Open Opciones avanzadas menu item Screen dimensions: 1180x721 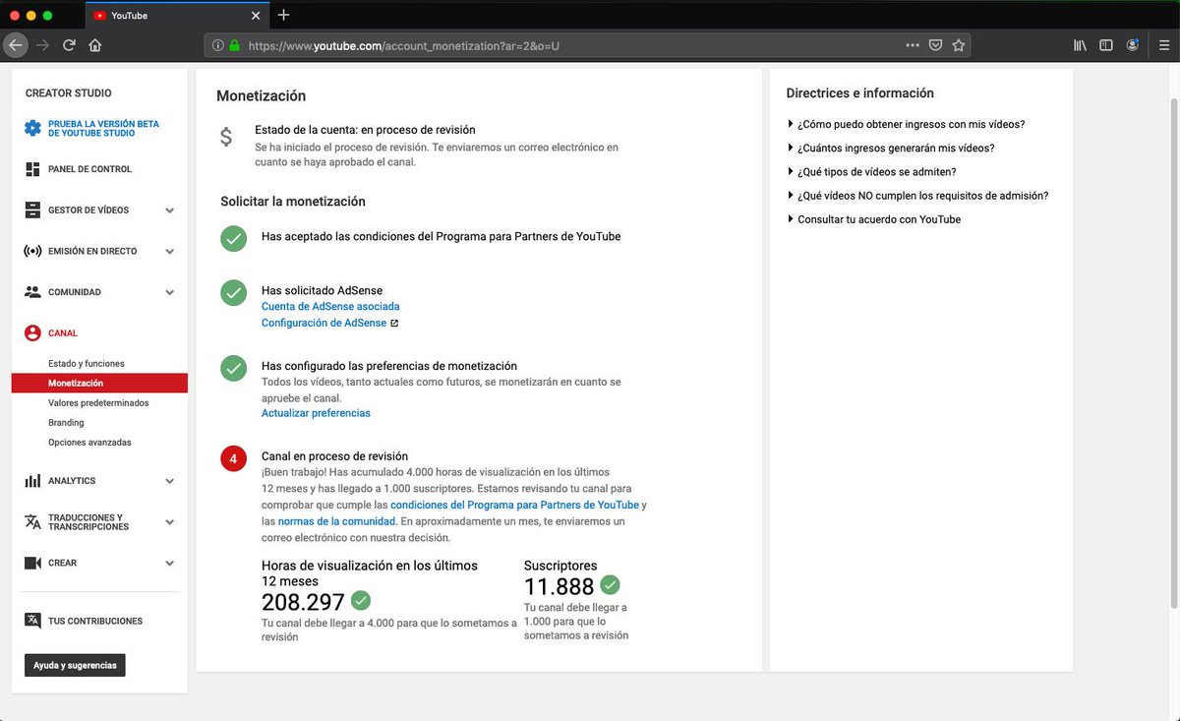[x=89, y=443]
